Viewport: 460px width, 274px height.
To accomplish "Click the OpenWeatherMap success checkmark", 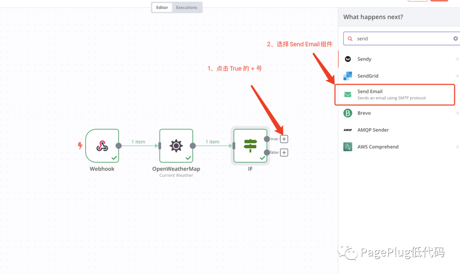I will click(x=188, y=158).
